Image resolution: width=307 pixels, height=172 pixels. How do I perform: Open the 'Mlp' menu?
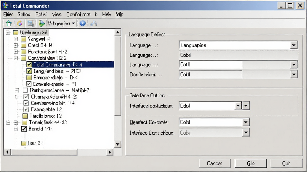(x=119, y=14)
